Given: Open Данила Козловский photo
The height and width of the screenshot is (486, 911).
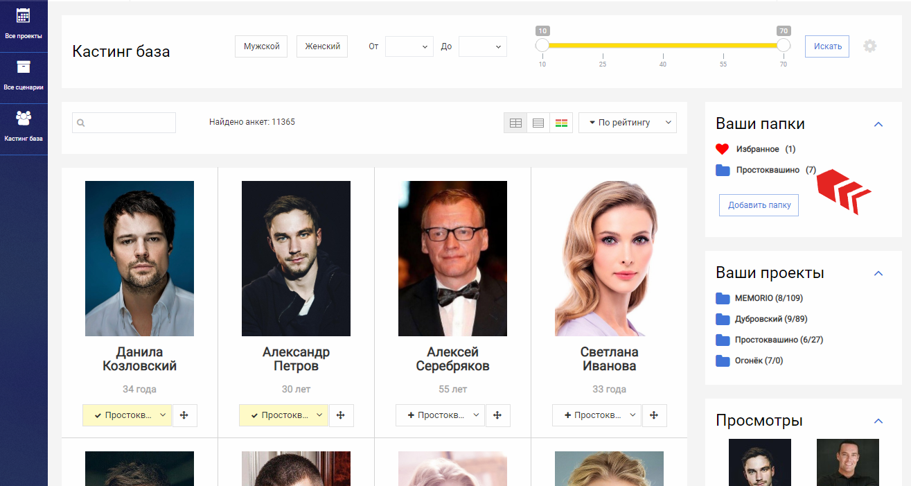Looking at the screenshot, I should click(139, 259).
